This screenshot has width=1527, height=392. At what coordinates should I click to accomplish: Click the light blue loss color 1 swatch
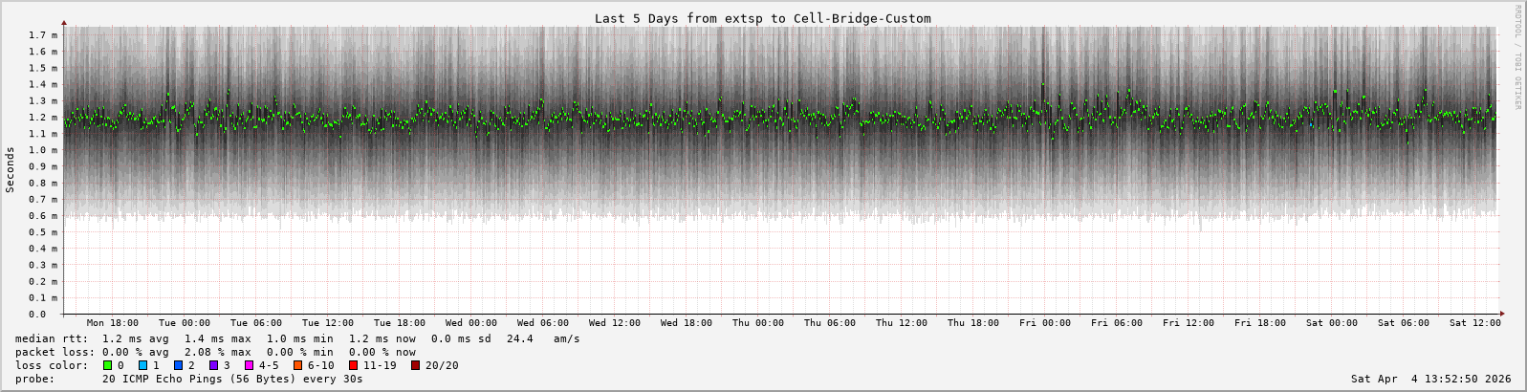tap(142, 365)
